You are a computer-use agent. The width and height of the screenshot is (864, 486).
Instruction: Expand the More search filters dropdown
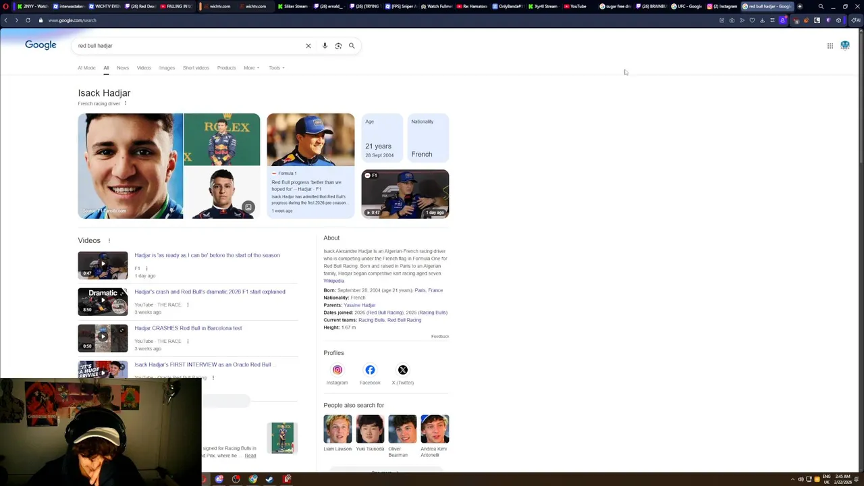coord(251,67)
